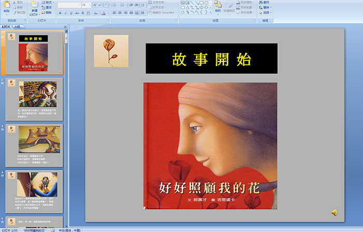The height and width of the screenshot is (232, 363).
Task: Click the New Slide (新建幻灯片) icon
Action: [35, 5]
